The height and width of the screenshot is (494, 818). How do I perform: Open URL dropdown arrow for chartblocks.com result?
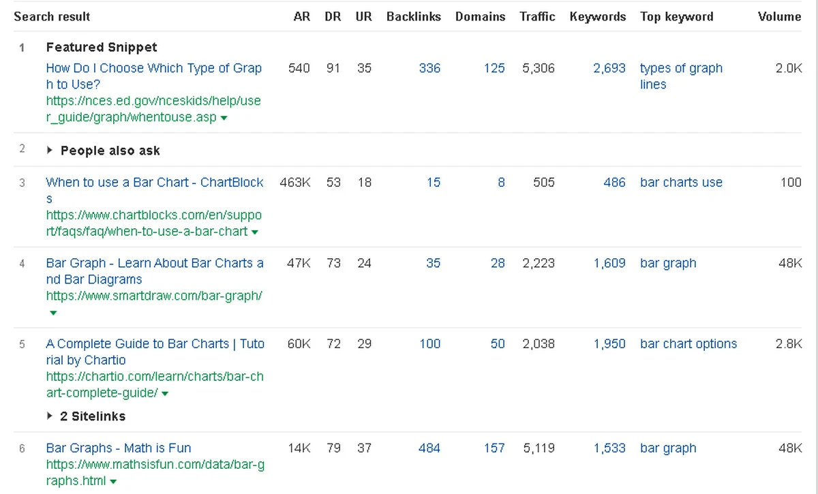255,232
